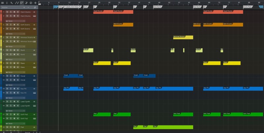Record-arm track 5 Minimal Drums

point(14,37)
